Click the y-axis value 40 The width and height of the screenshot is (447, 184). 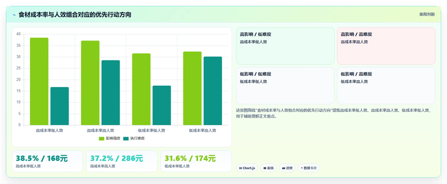click(x=18, y=34)
